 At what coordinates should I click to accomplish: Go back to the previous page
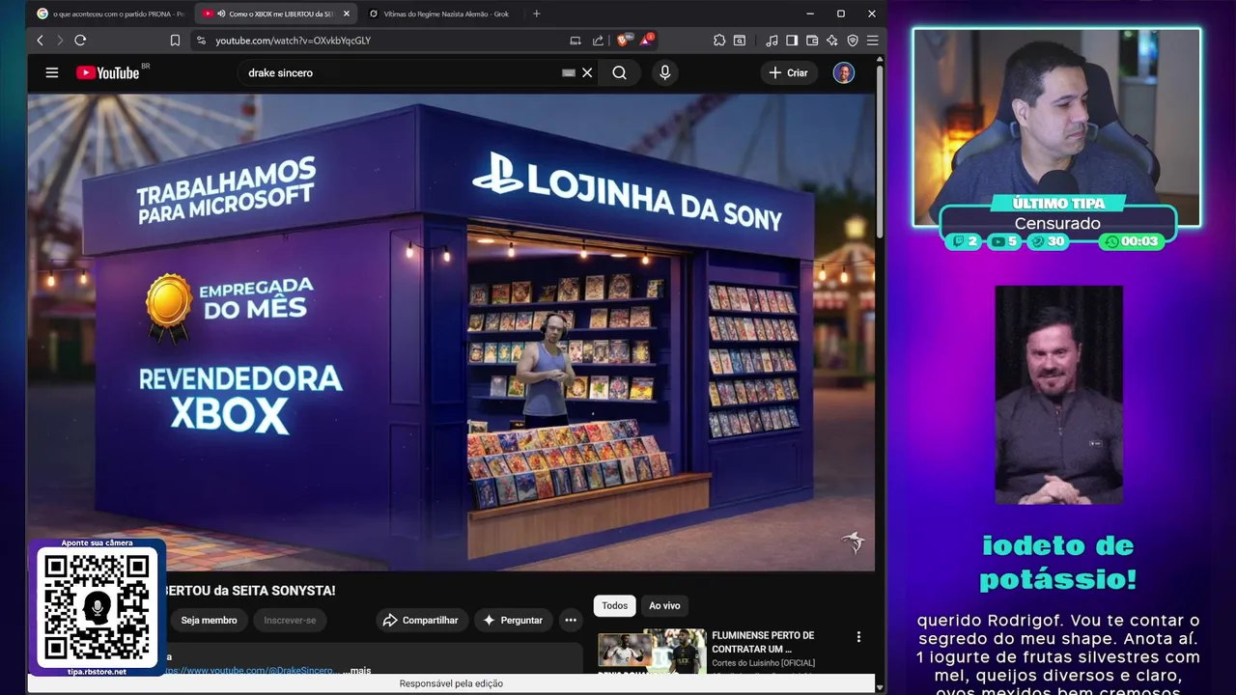[40, 40]
